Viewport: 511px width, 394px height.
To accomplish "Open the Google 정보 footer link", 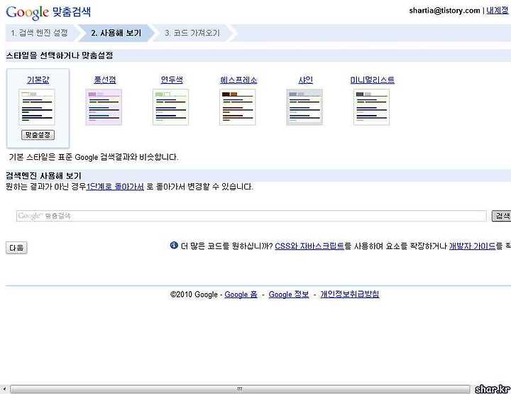I will [x=289, y=295].
